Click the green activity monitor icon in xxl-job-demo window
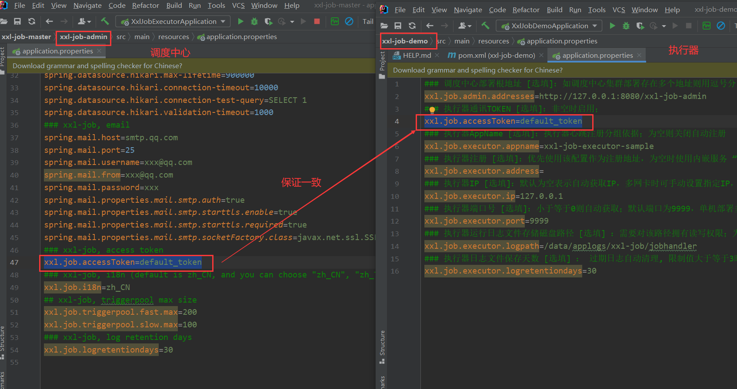 (x=707, y=26)
